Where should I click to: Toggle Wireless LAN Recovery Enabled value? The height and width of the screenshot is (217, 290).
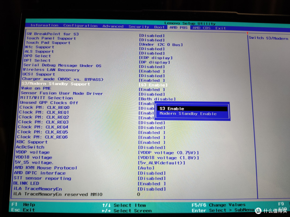(152, 71)
